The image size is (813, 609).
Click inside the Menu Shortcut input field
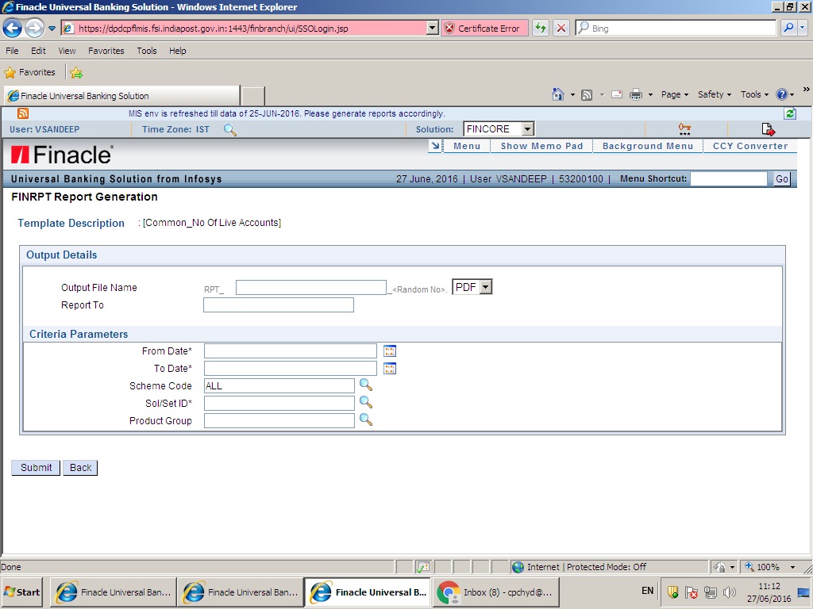tap(728, 178)
